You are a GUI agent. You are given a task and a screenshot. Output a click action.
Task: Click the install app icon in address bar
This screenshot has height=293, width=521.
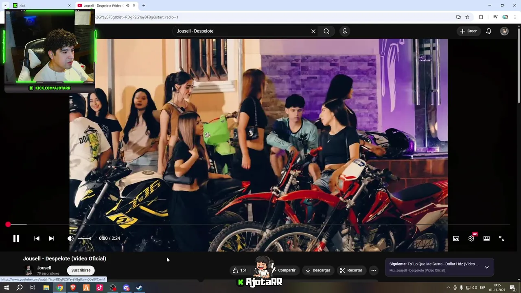[x=458, y=17]
